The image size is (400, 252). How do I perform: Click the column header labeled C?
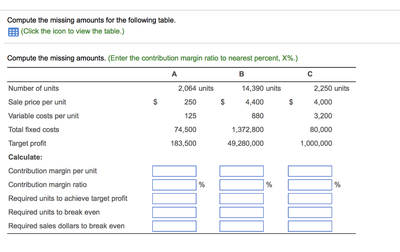[310, 74]
